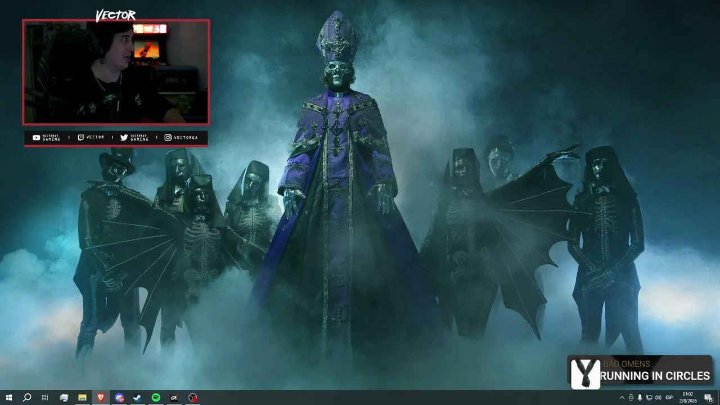This screenshot has height=405, width=720.
Task: Show hidden system tray icons
Action: pos(622,398)
